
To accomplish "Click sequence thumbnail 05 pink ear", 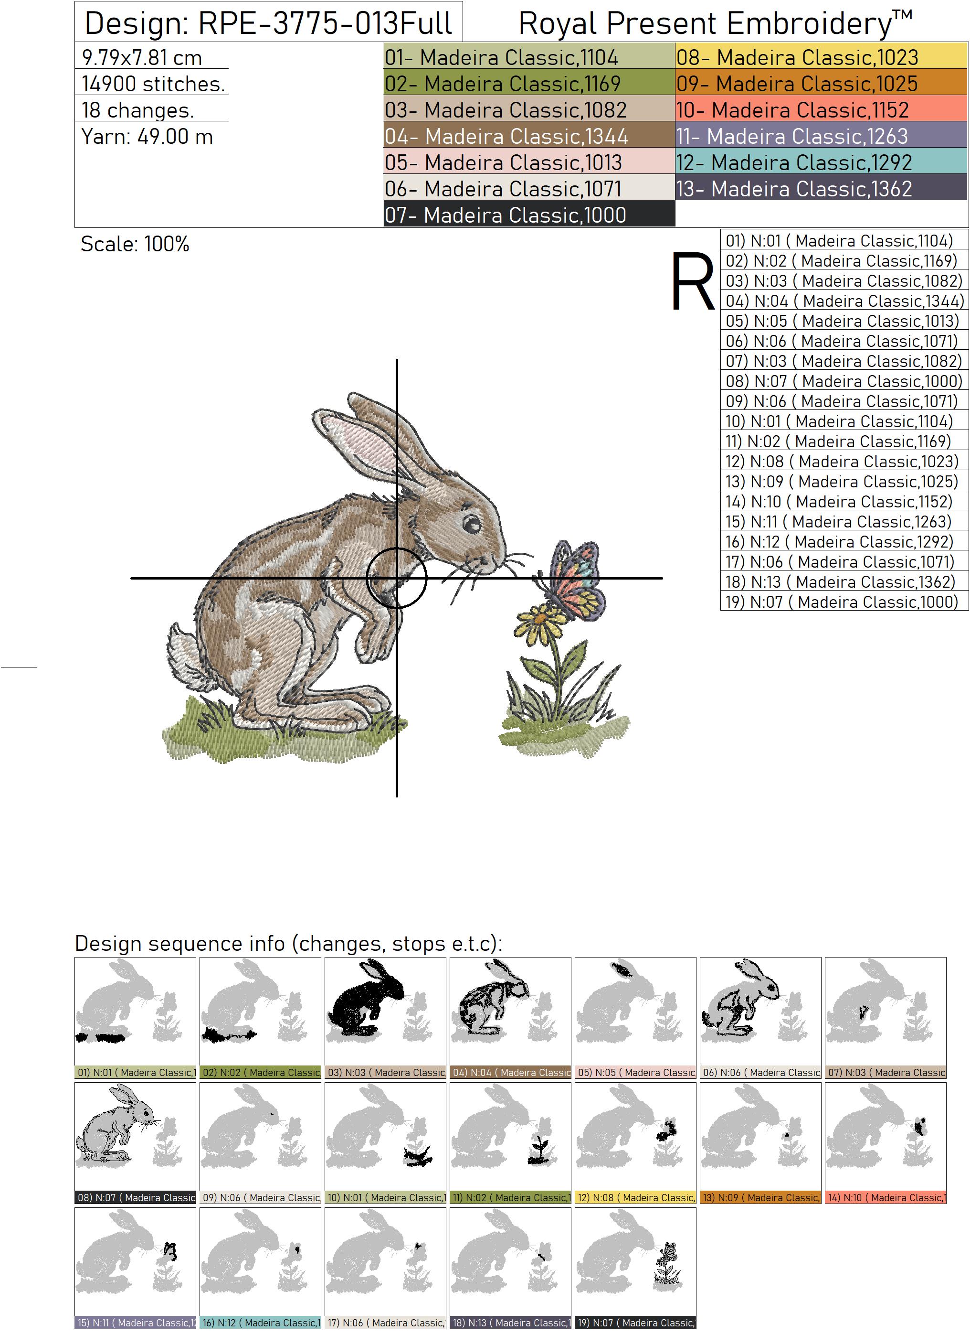I will point(635,1012).
